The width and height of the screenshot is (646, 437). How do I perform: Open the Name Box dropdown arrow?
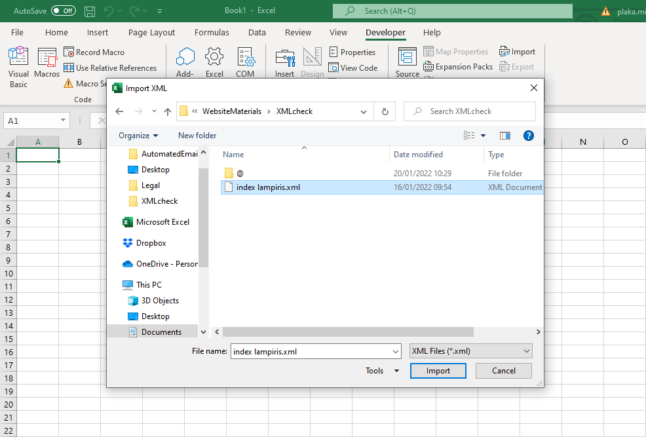coord(63,121)
